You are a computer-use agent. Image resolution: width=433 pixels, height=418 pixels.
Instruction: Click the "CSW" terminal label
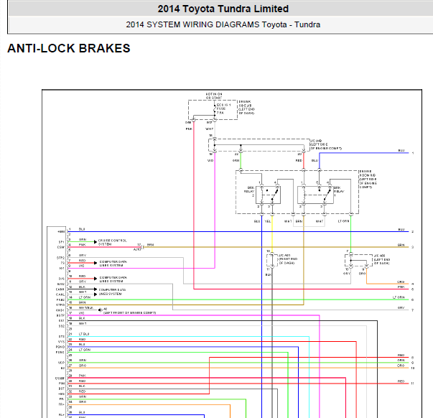tap(61, 248)
